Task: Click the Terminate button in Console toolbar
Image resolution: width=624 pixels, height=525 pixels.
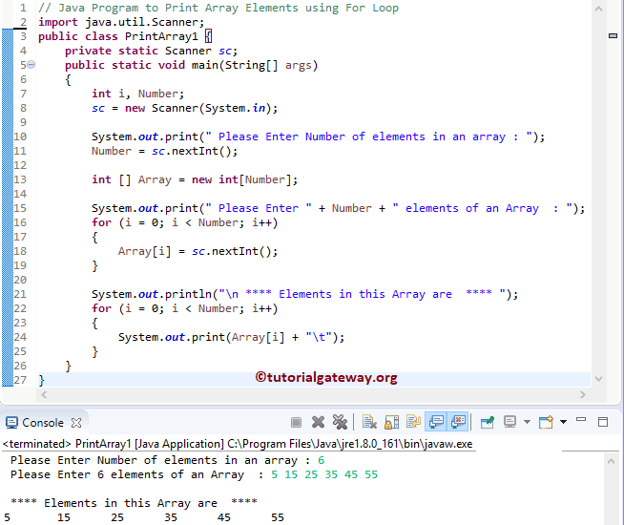Action: click(x=296, y=422)
